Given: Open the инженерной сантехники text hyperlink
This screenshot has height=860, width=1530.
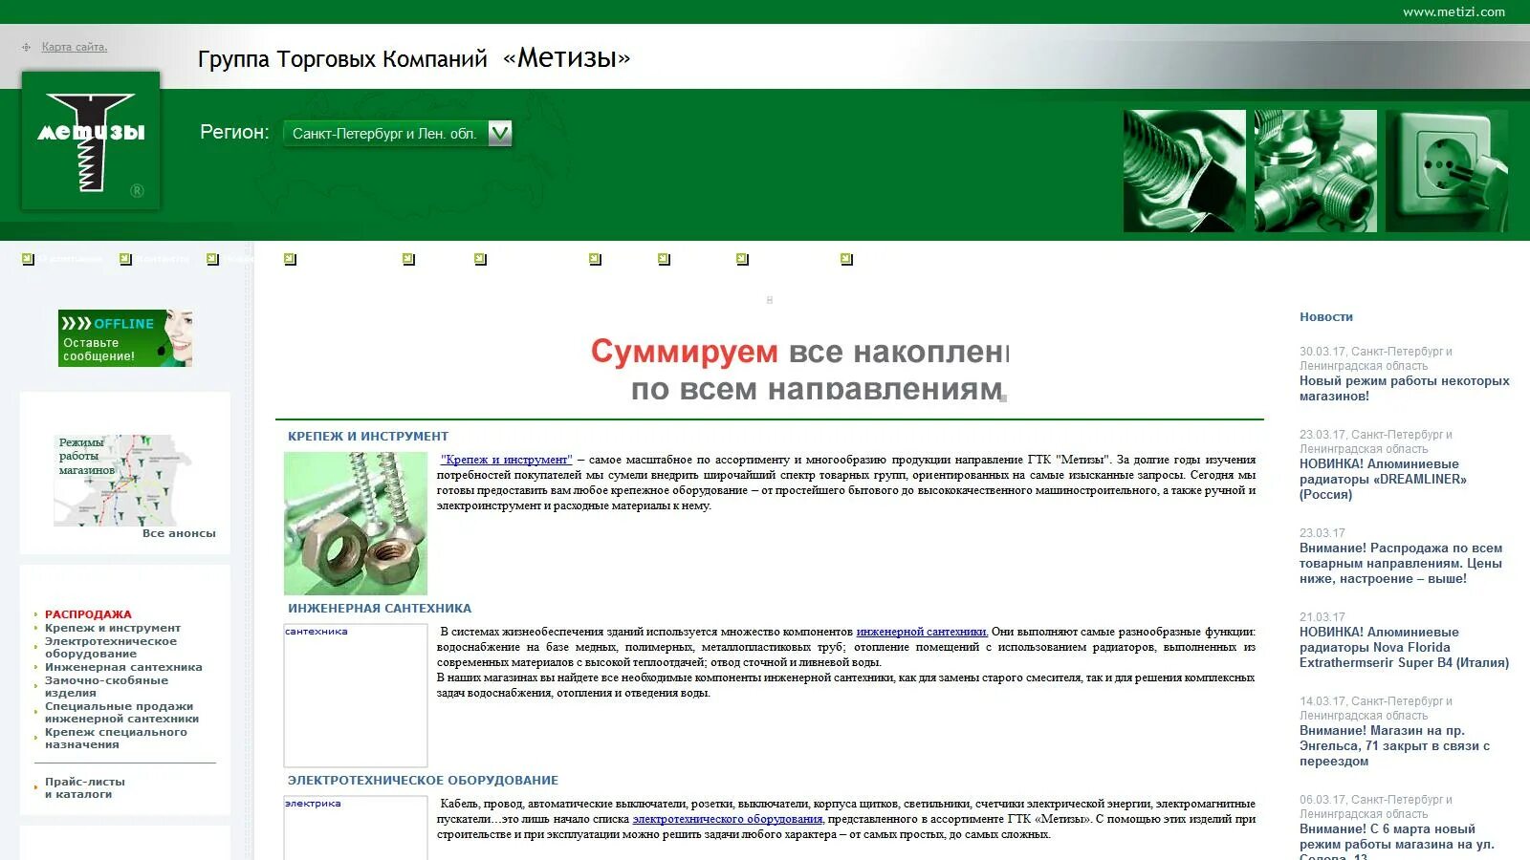Looking at the screenshot, I should tap(922, 632).
